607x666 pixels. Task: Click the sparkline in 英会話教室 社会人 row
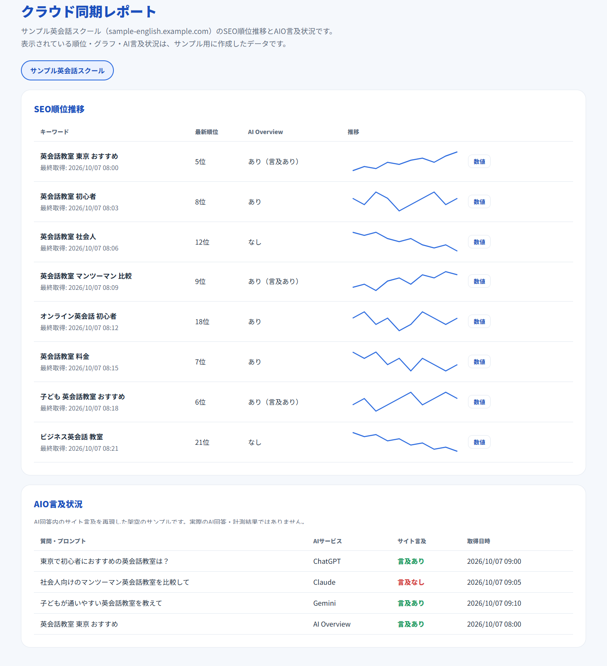pyautogui.click(x=405, y=242)
